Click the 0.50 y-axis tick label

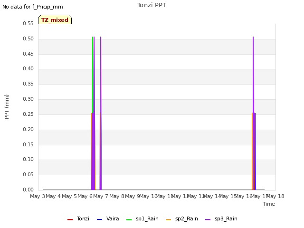point(28,38)
